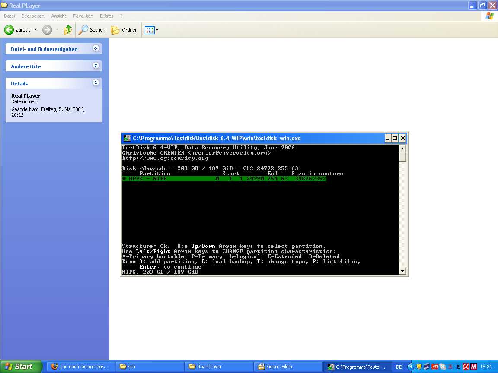Click the TestDisk console window title icon
Screen dimensions: 498x373
click(x=127, y=138)
